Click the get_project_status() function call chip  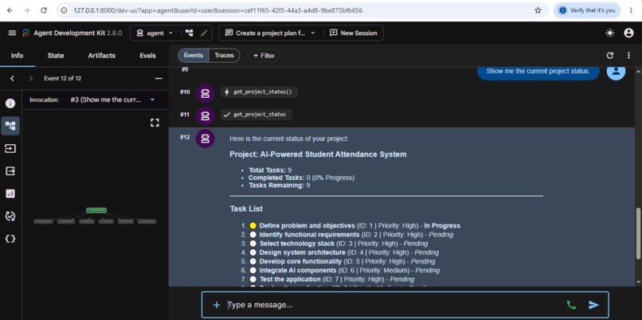pyautogui.click(x=259, y=92)
